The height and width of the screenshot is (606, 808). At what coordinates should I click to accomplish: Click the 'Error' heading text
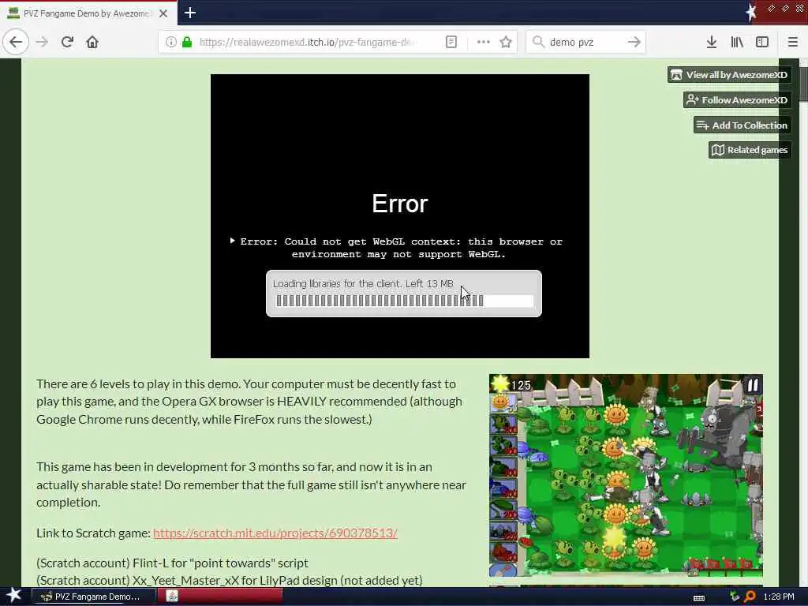(x=400, y=204)
